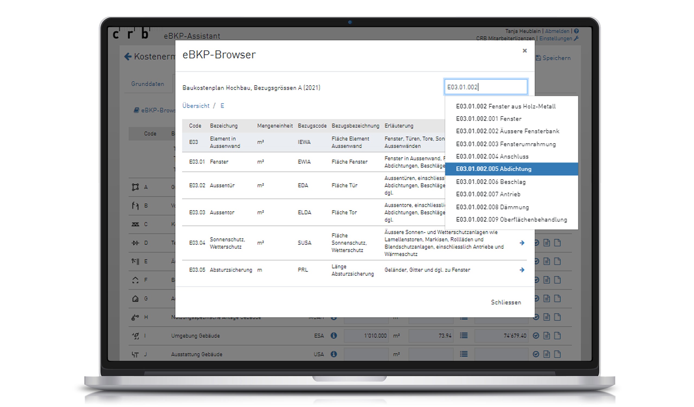Click group H icon in cost list
Viewport: 694px width, 407px height.
(x=135, y=317)
